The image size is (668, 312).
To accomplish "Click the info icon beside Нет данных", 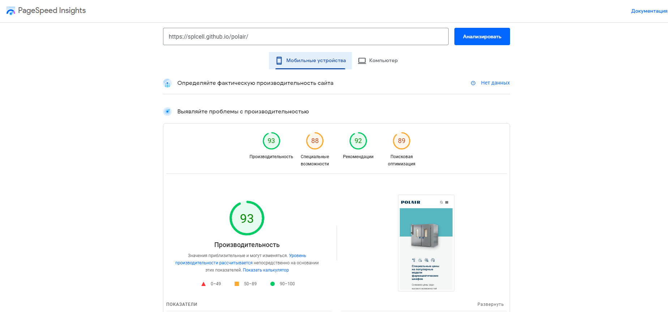I will [473, 83].
